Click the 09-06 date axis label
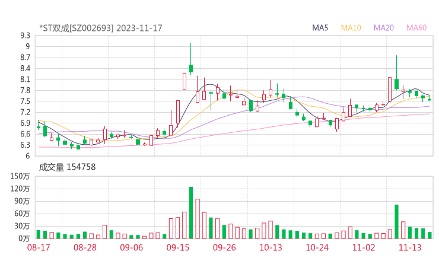This screenshot has width=439, height=261. (132, 247)
